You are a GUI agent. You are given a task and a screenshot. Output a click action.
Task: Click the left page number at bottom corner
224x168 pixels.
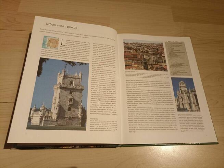pyautogui.click(x=26, y=134)
